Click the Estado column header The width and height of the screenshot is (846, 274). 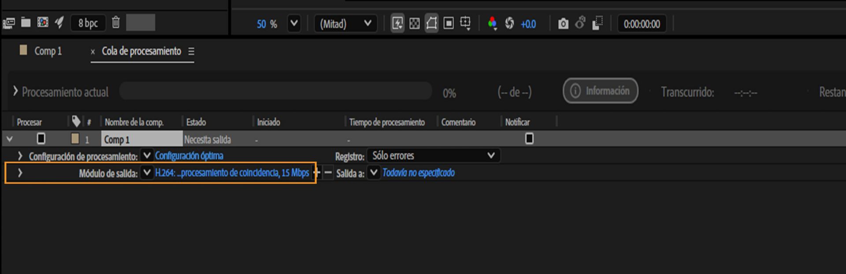196,122
